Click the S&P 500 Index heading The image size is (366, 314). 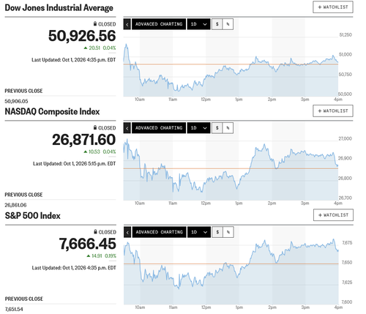33,216
